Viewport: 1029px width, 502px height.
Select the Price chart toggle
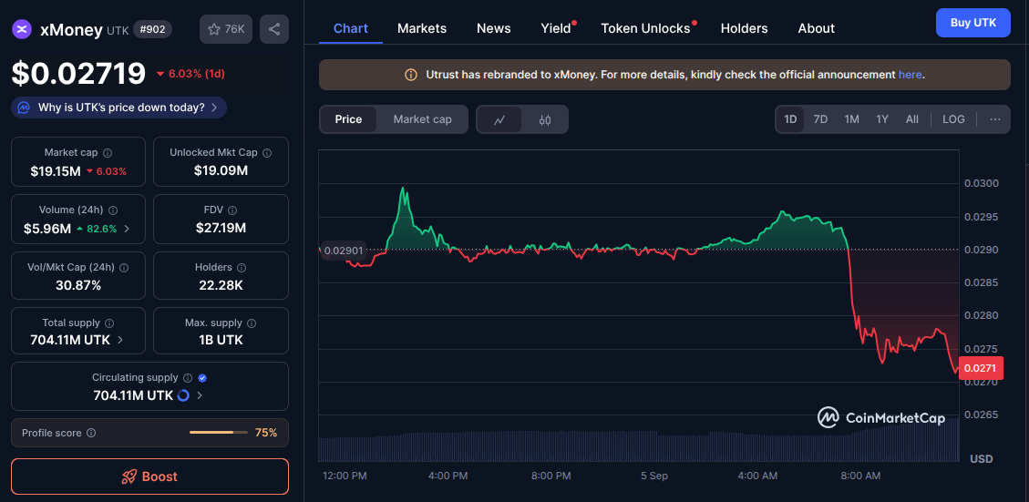click(x=348, y=119)
